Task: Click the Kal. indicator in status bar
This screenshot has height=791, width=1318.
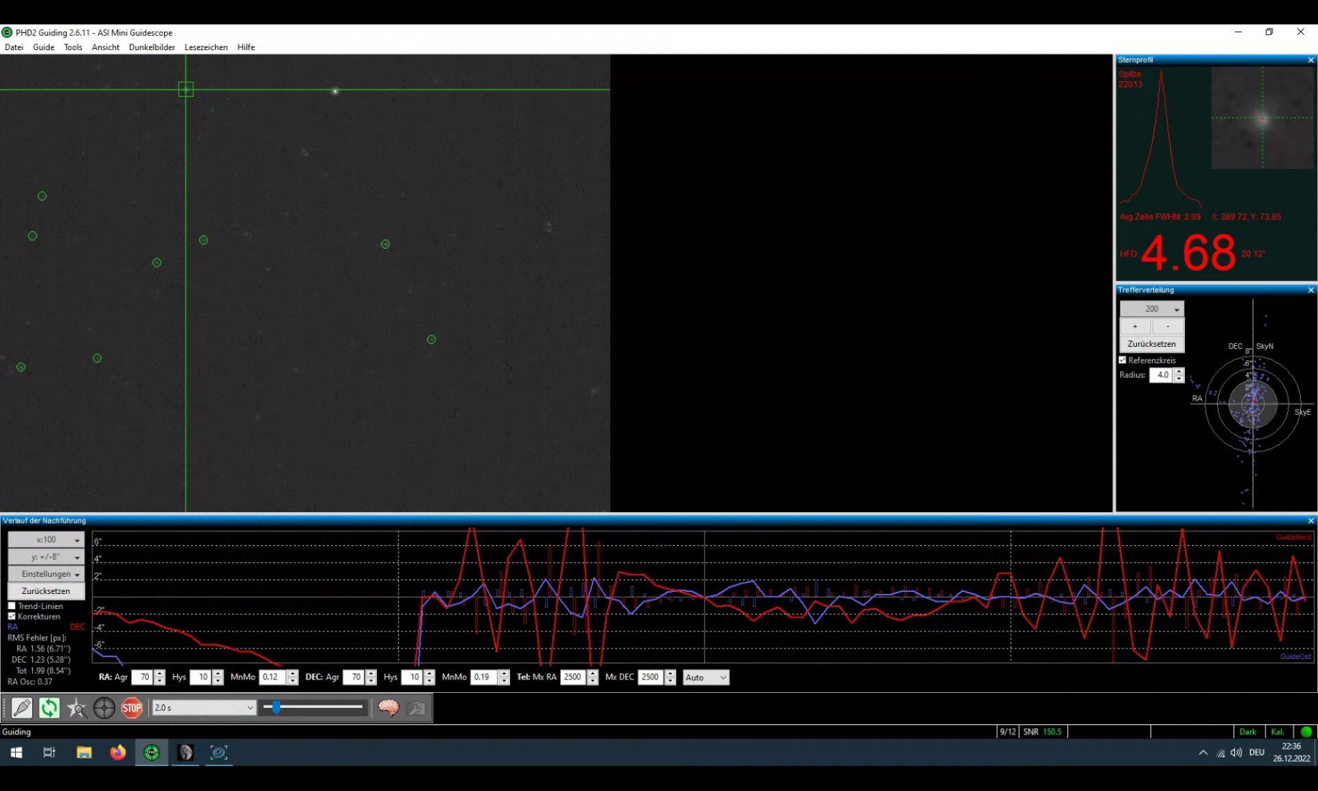Action: pos(1277,732)
